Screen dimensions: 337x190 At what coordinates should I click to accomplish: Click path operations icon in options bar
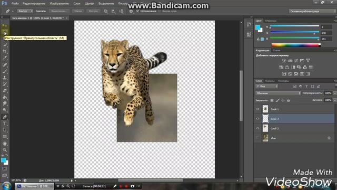106,11
